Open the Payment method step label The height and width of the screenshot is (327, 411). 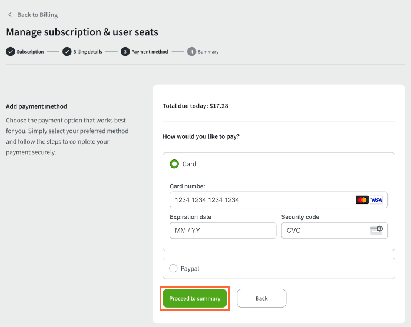[150, 52]
